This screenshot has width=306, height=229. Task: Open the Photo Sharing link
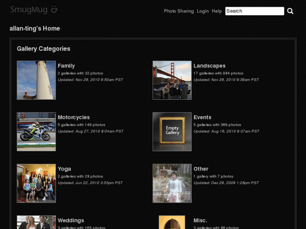point(179,11)
